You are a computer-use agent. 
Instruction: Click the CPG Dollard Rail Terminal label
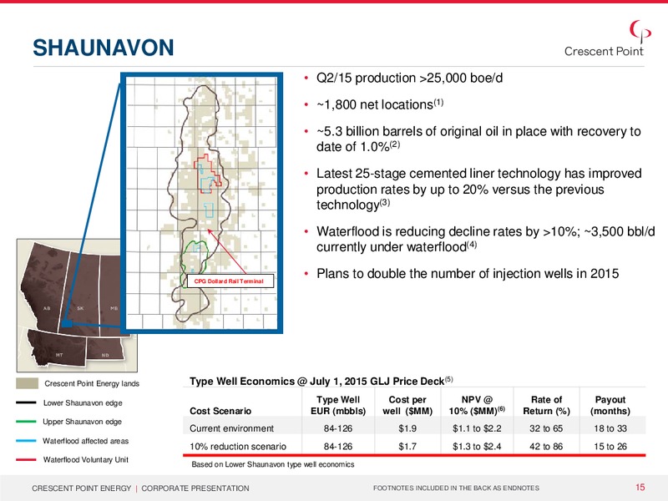click(229, 281)
